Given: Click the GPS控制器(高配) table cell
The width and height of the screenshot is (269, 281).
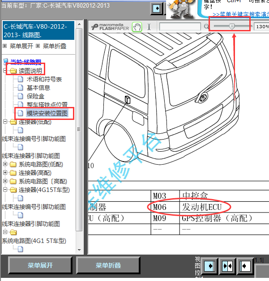Looking at the screenshot, I should pos(224,218).
